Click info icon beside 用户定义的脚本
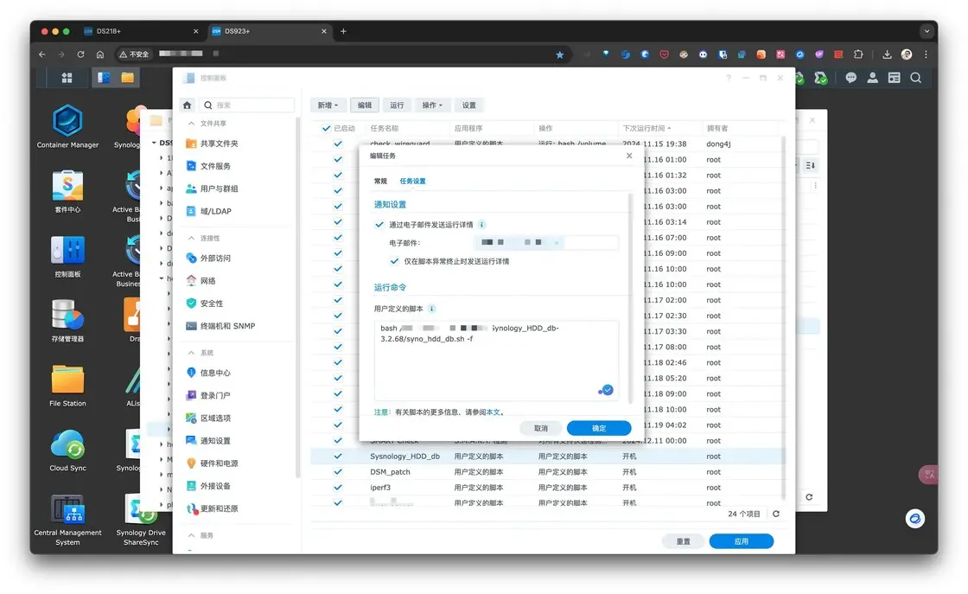 431,309
